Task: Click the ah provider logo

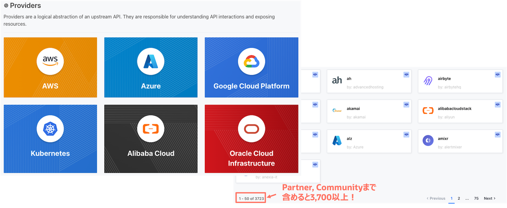Action: click(337, 80)
